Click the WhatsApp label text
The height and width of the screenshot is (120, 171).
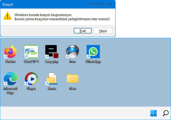point(93,62)
